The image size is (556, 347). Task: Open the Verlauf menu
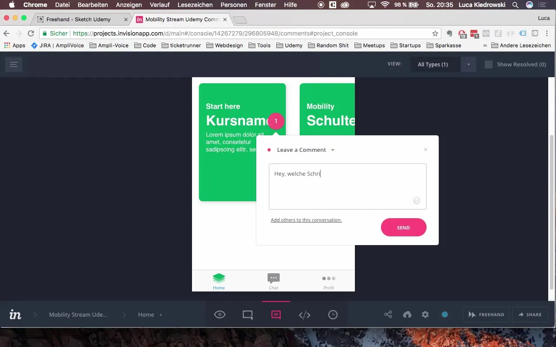click(160, 5)
